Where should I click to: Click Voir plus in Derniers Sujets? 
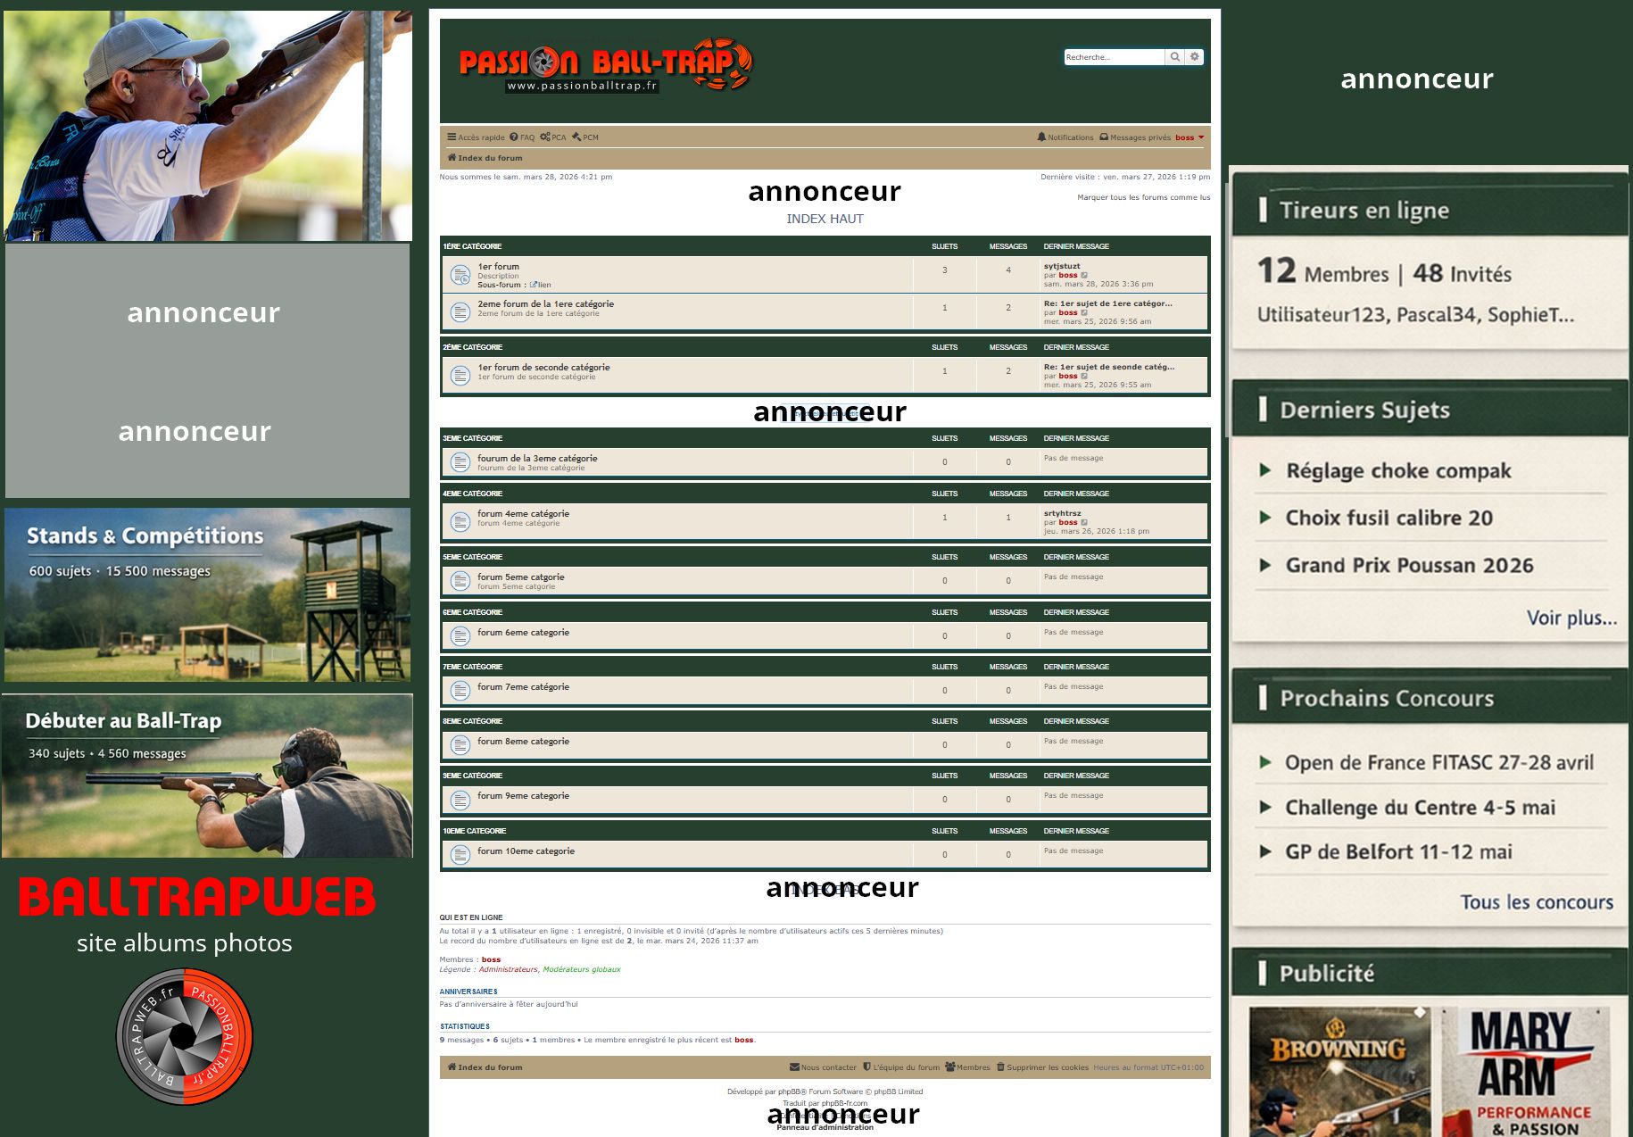(1571, 618)
